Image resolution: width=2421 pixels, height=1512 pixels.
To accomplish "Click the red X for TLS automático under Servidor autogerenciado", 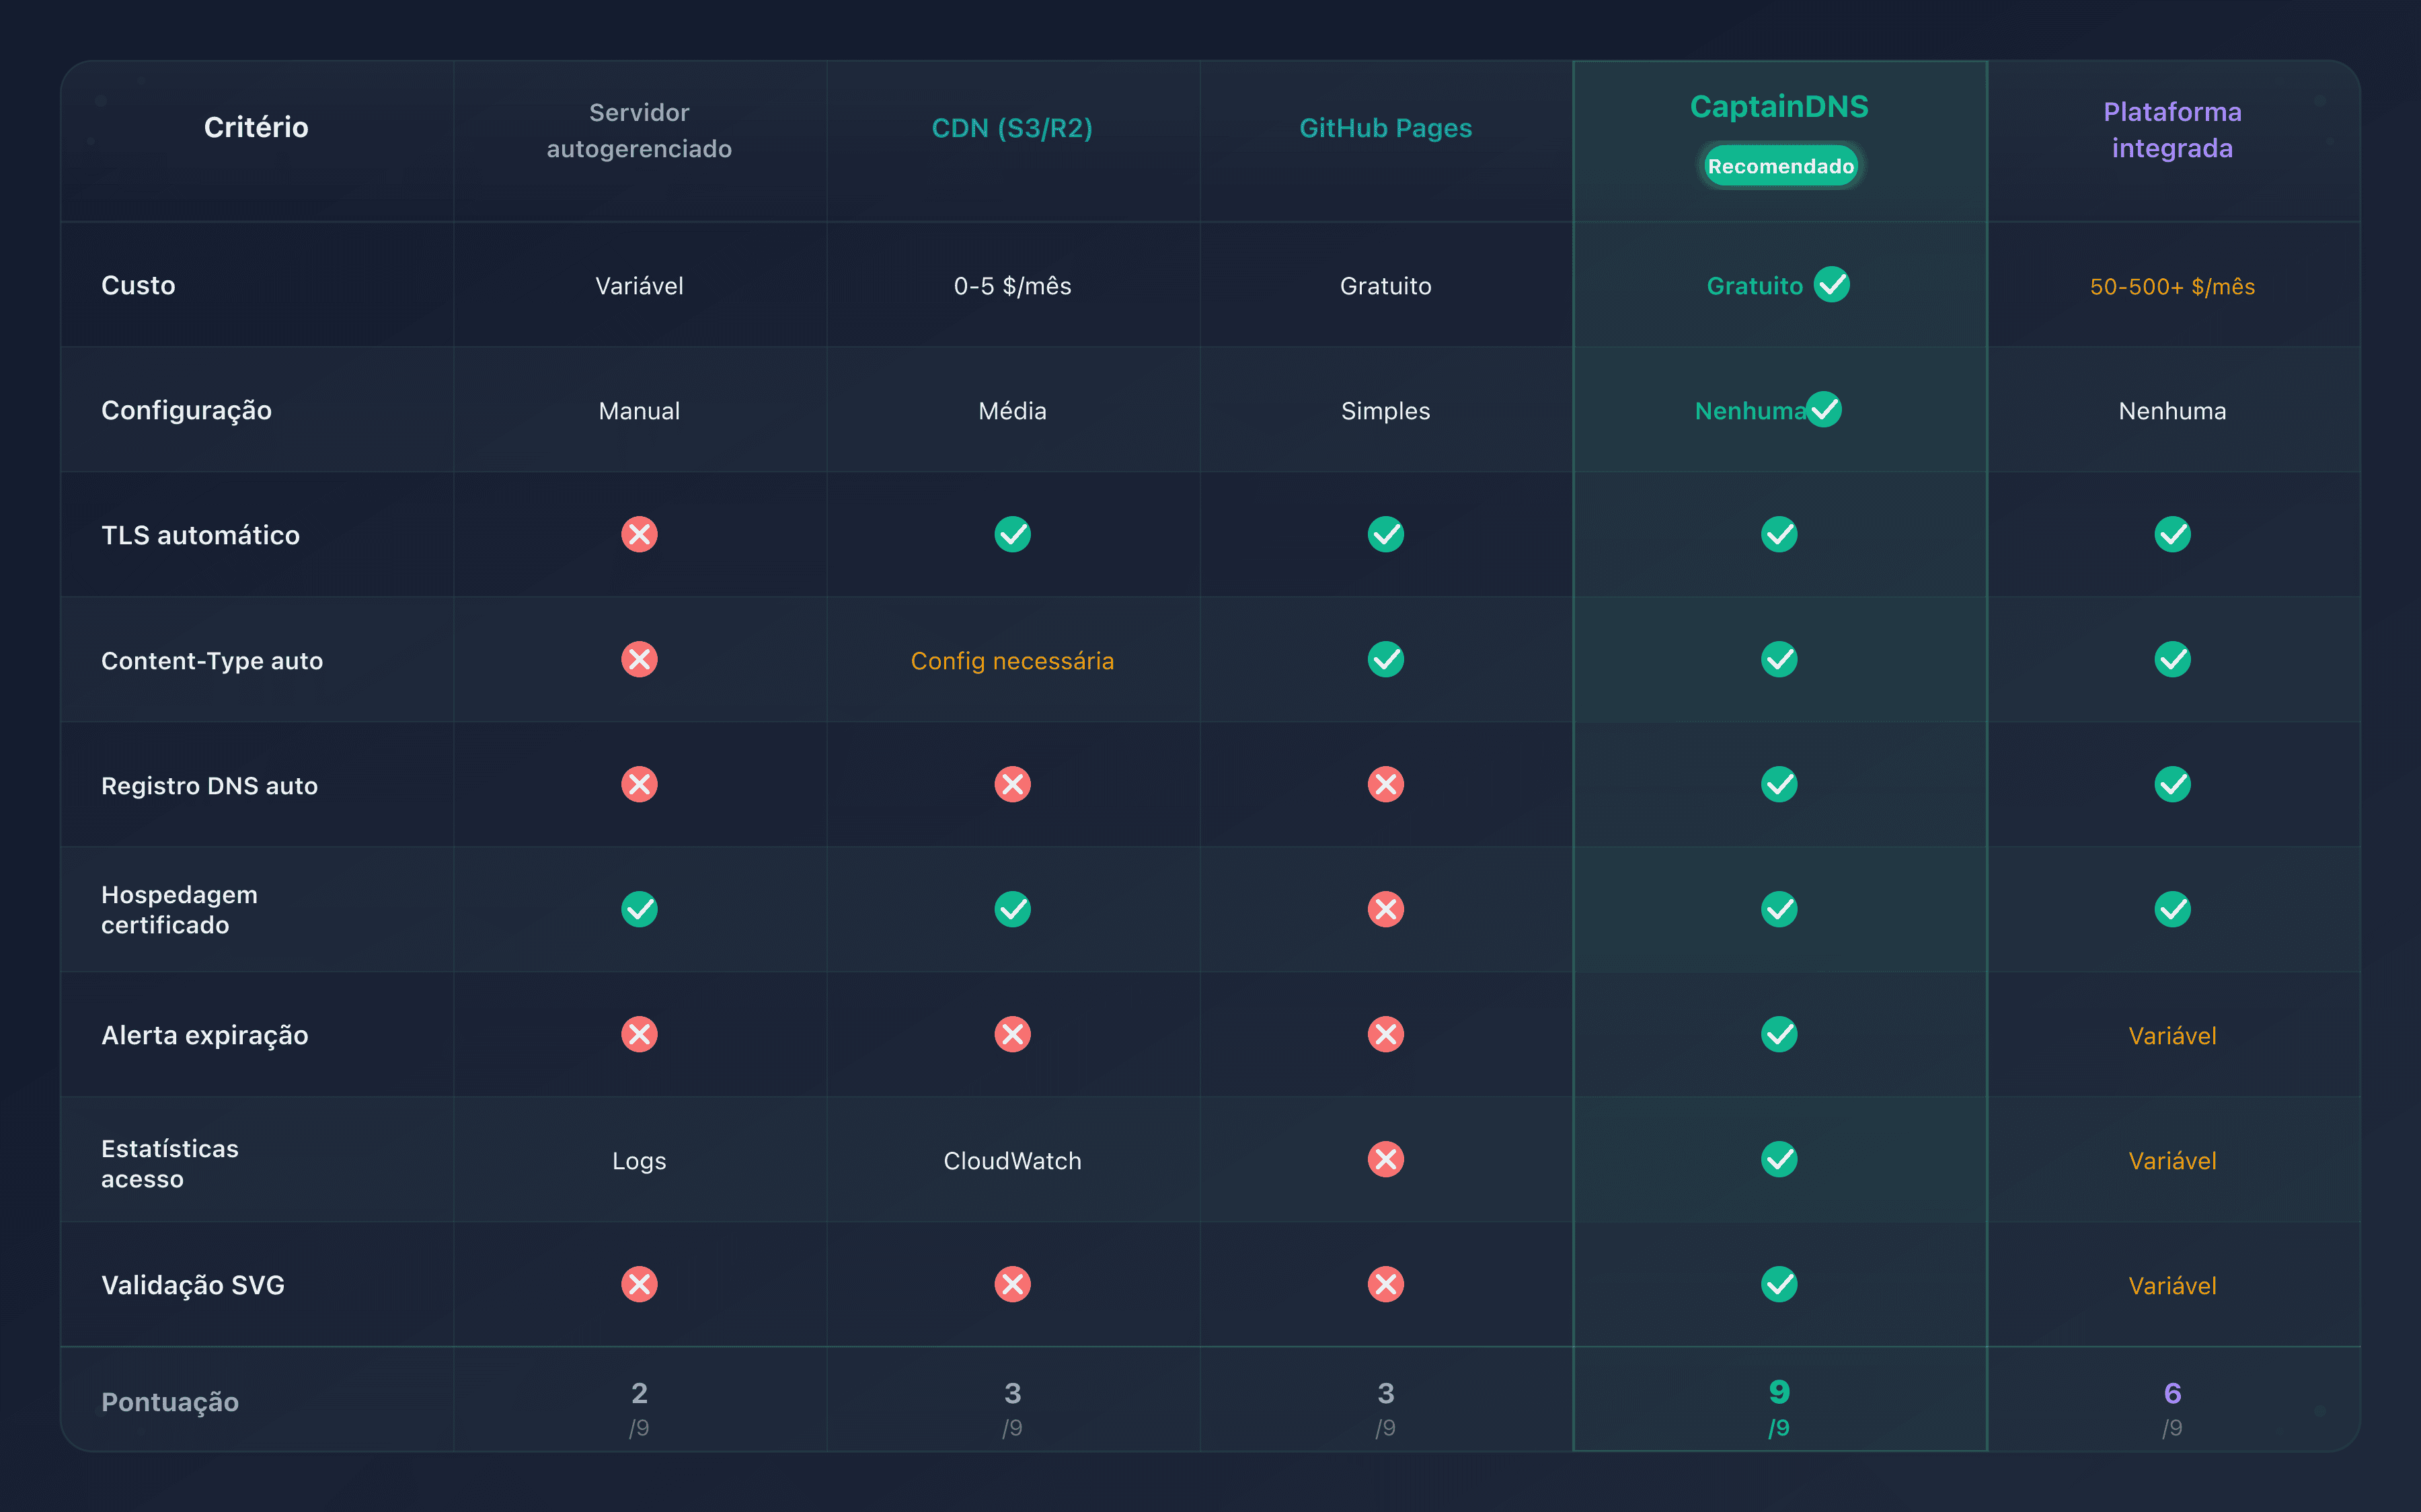I will [x=640, y=534].
